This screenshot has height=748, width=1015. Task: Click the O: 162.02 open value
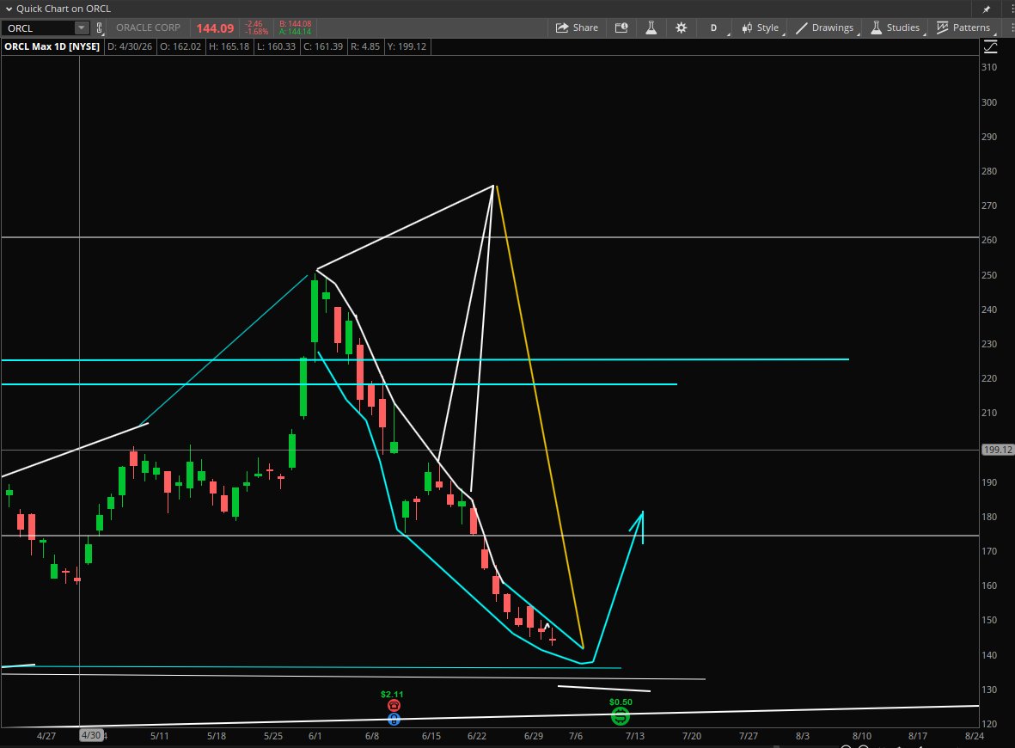(180, 46)
